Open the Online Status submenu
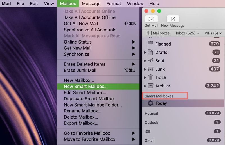The height and width of the screenshot is (145, 225). (98, 42)
